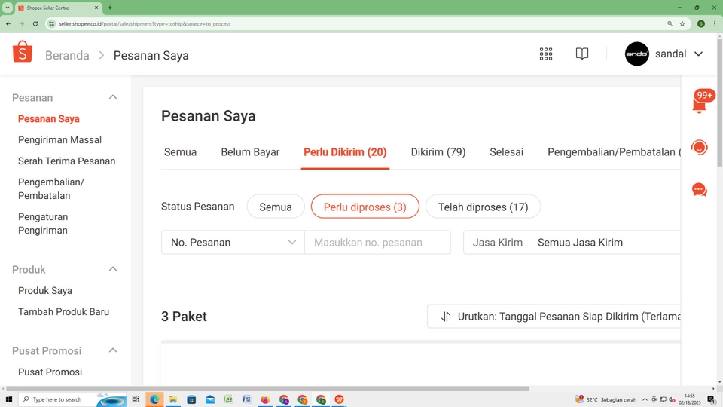This screenshot has width=723, height=407.
Task: Click the taskbar search box
Action: [72, 399]
